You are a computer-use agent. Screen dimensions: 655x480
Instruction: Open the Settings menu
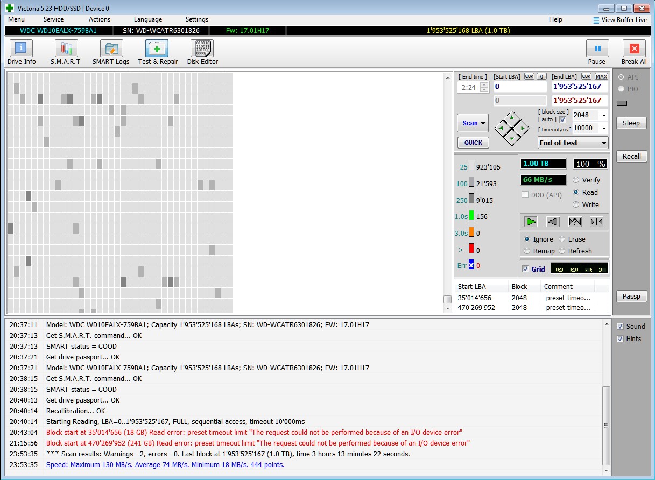[x=197, y=19]
